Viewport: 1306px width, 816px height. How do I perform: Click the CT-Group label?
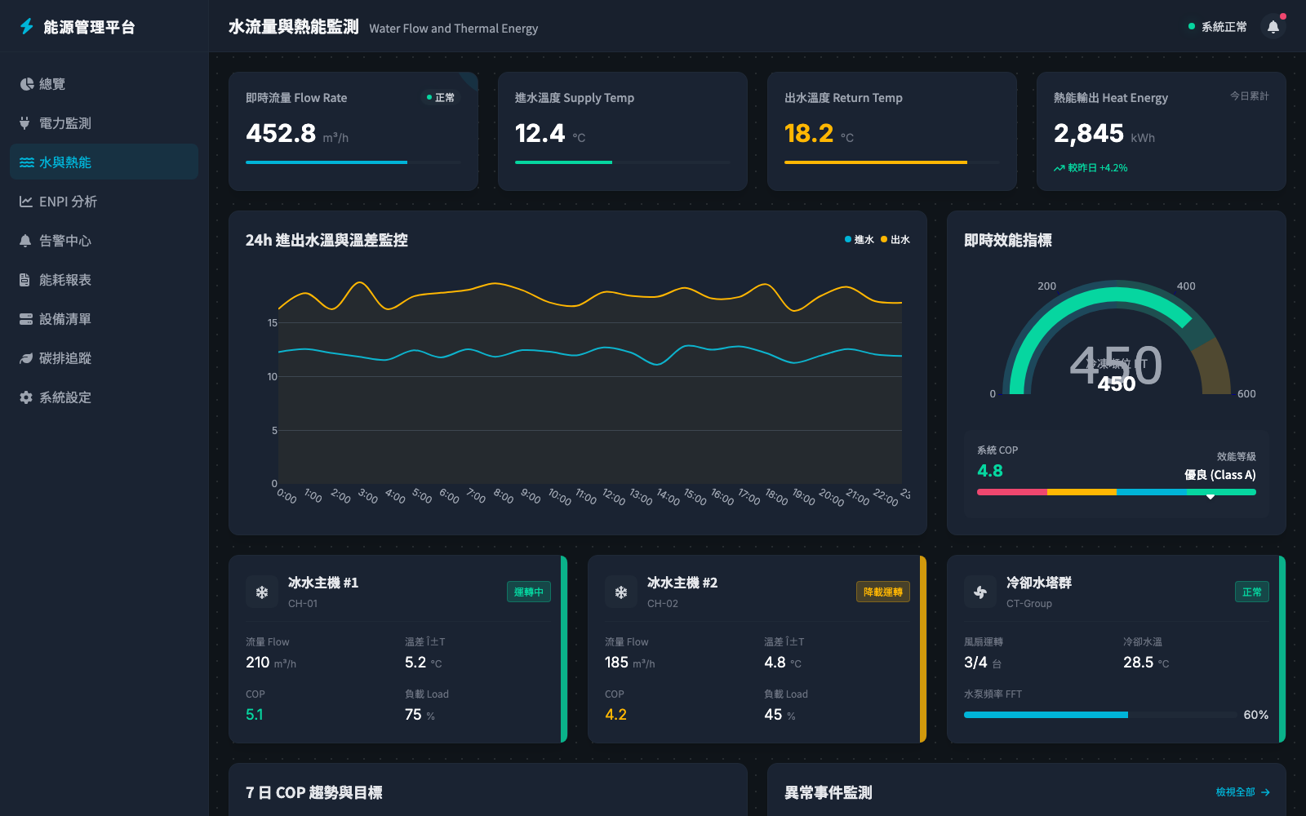[x=1029, y=604]
